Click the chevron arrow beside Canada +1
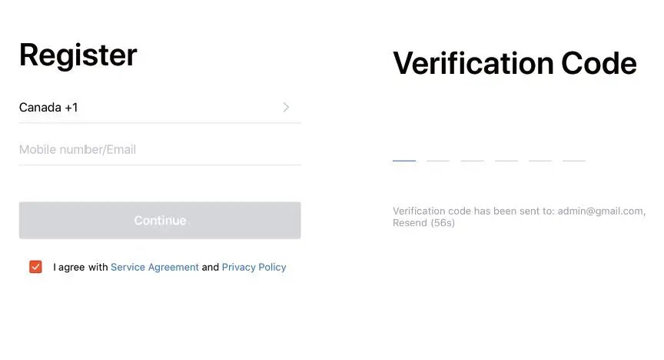Image resolution: width=664 pixels, height=360 pixels. 286,108
